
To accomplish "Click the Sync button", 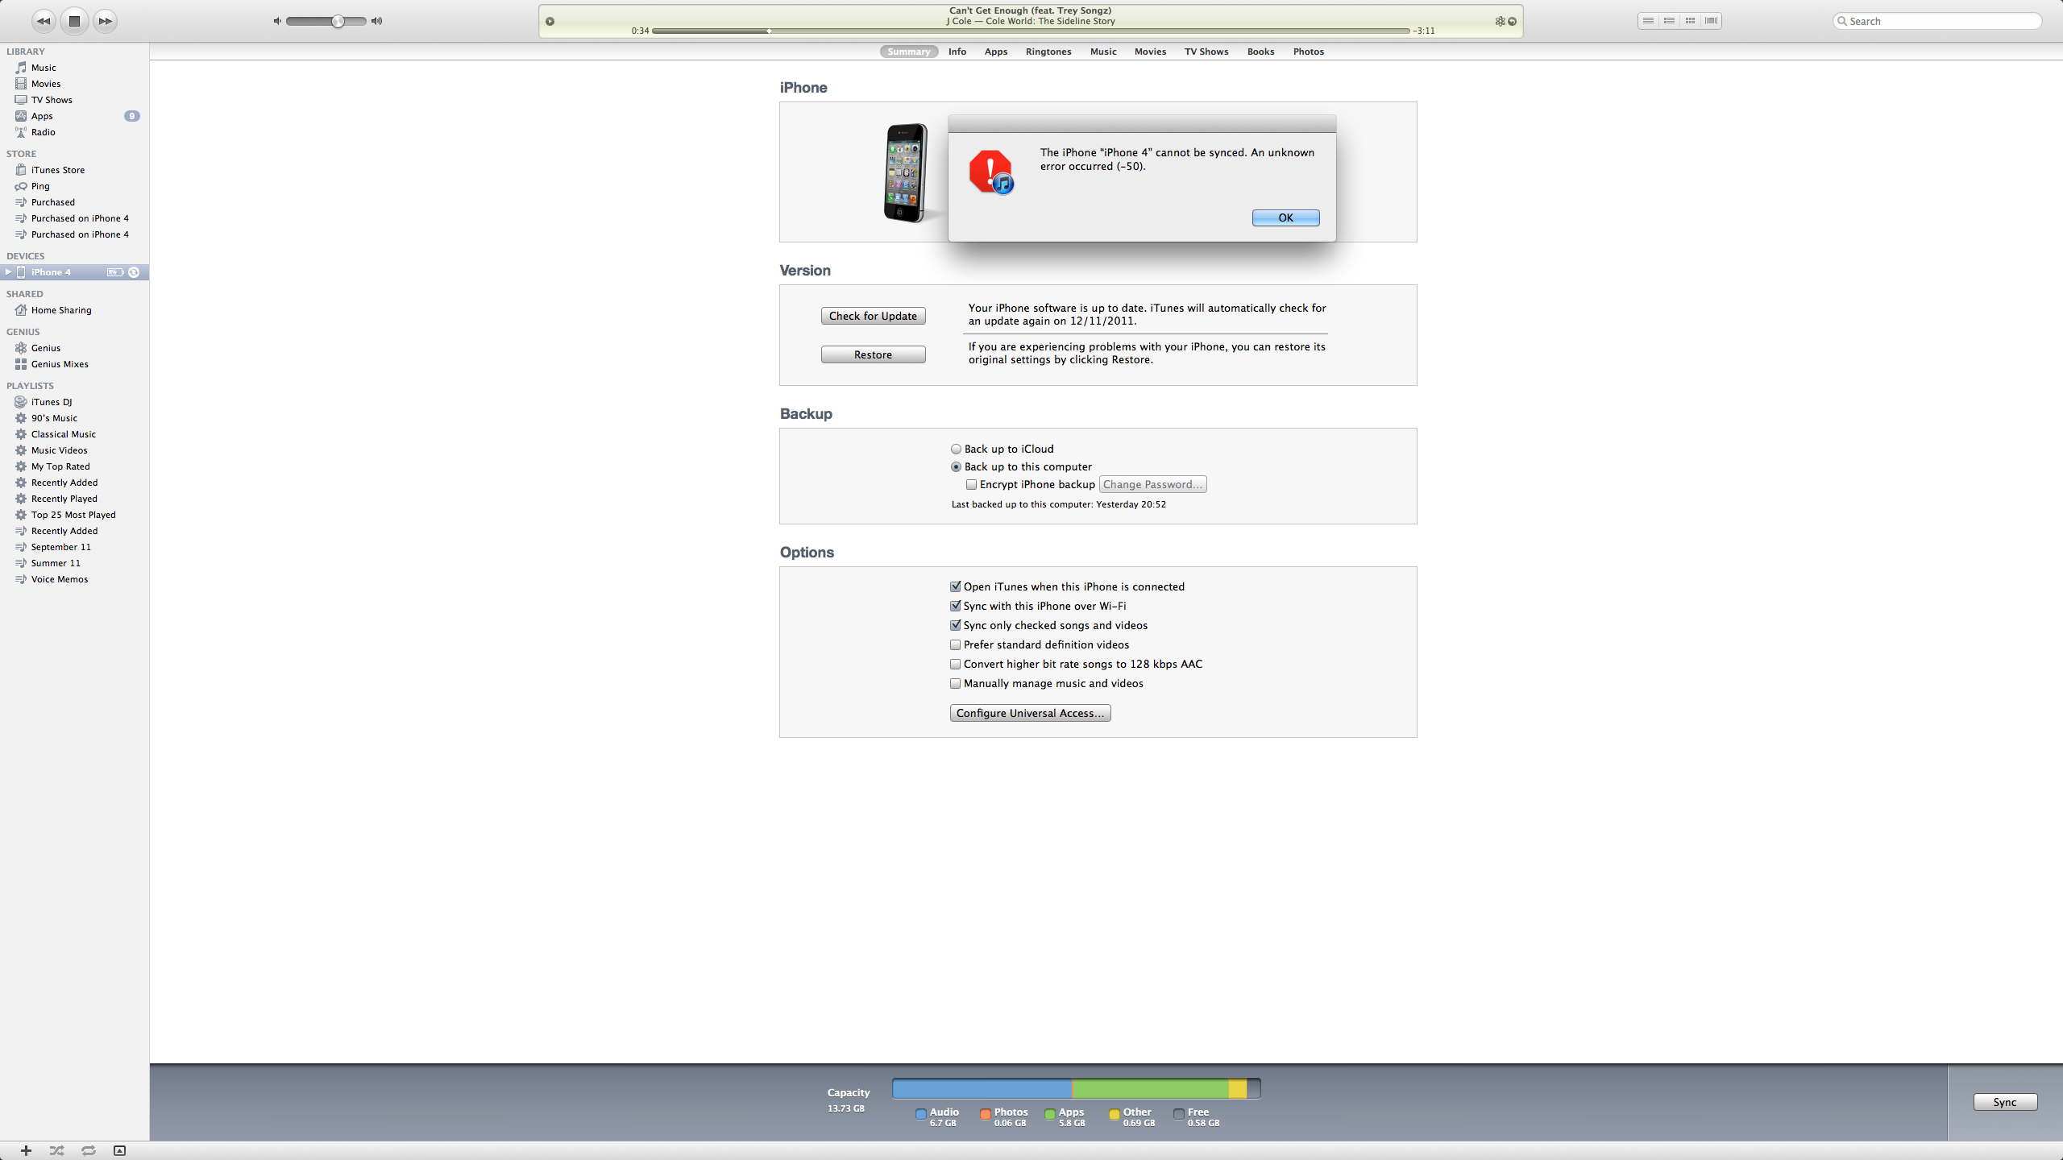I will click(x=2005, y=1102).
